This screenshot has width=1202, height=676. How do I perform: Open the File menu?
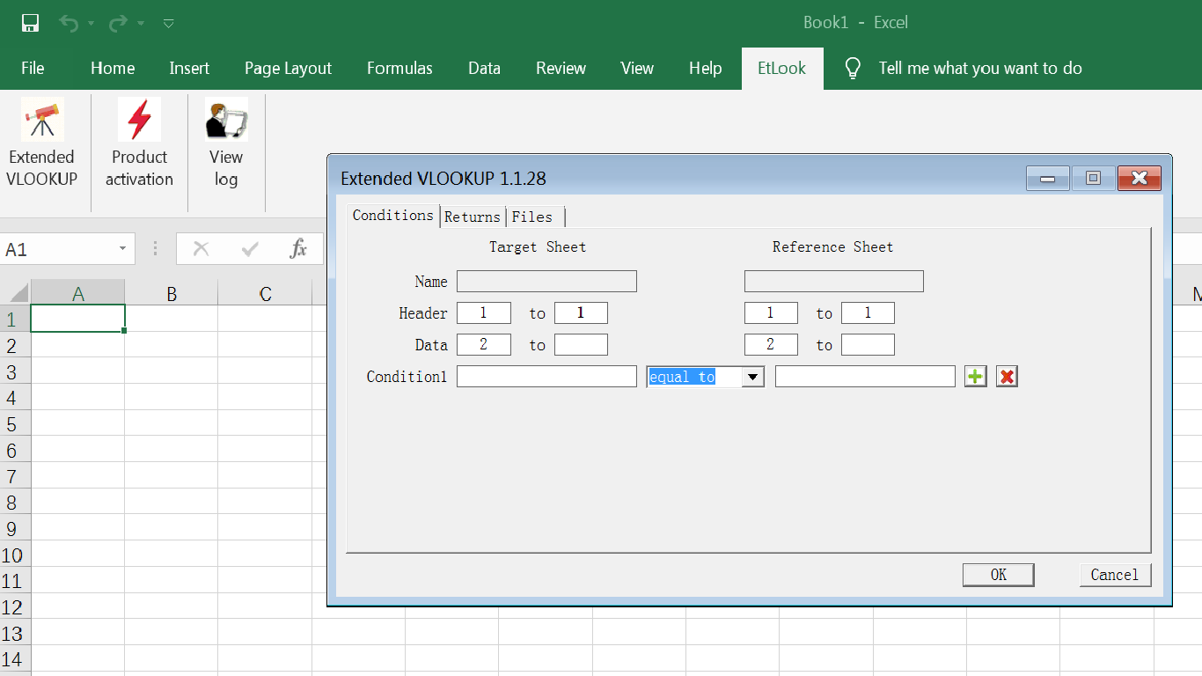tap(33, 69)
